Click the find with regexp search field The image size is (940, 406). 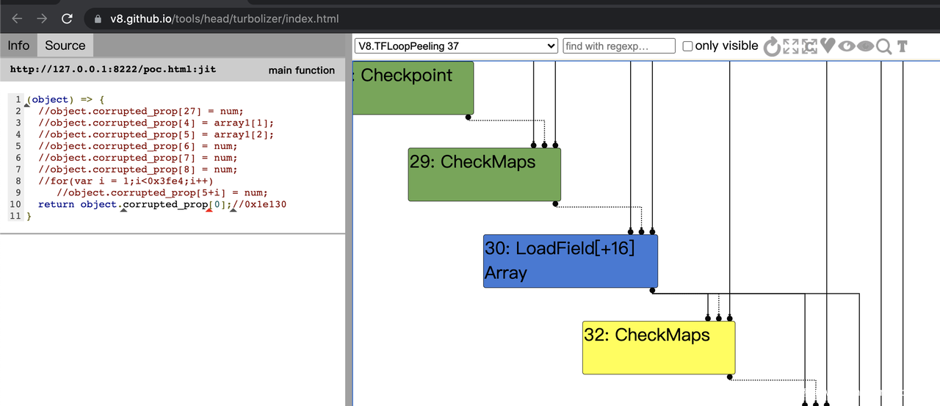pyautogui.click(x=619, y=46)
